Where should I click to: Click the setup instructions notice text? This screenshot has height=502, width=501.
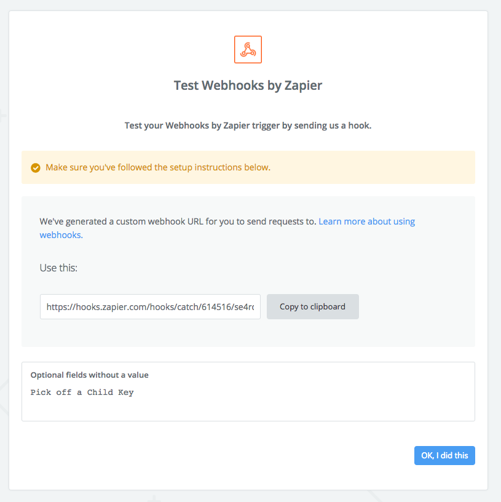[x=158, y=167]
